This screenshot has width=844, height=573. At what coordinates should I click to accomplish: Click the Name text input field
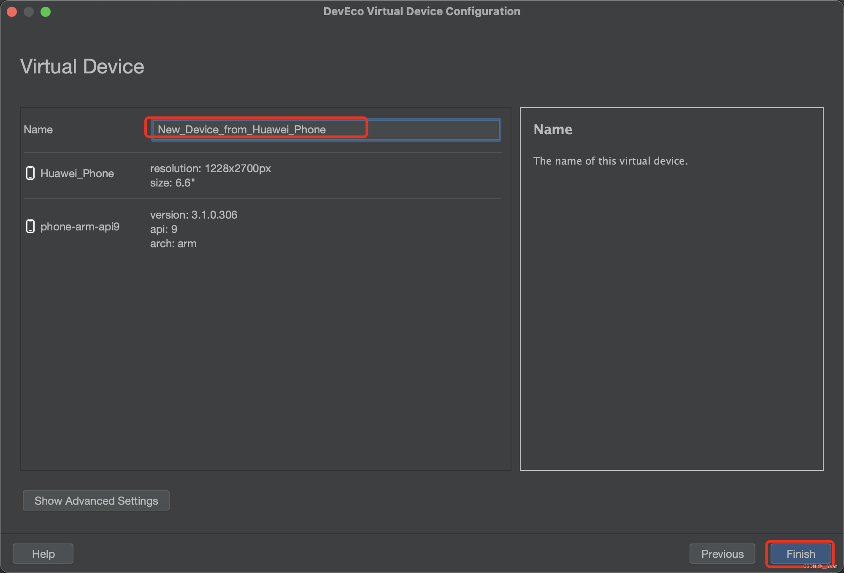(326, 130)
